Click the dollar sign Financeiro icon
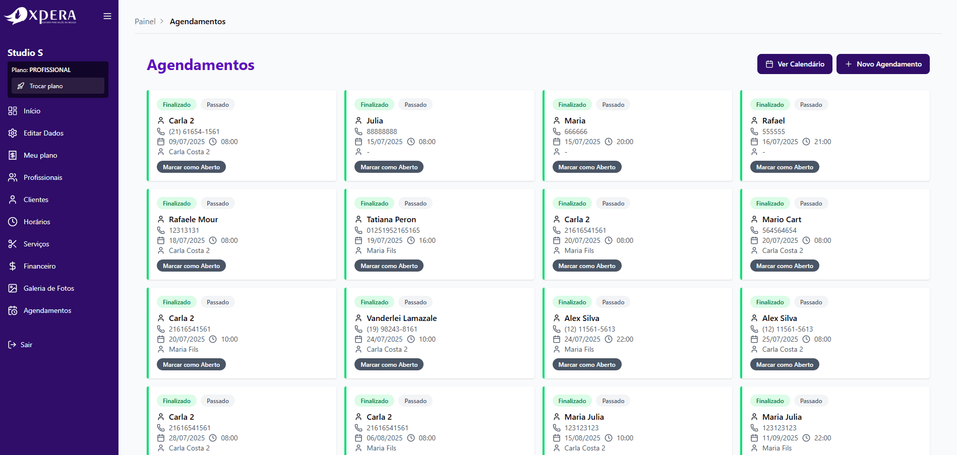This screenshot has height=455, width=957. [13, 266]
